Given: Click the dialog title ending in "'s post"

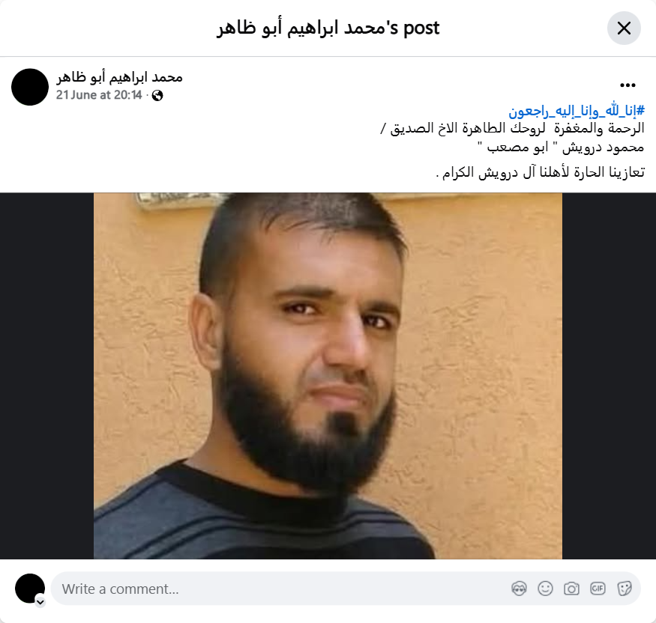Looking at the screenshot, I should [x=328, y=28].
